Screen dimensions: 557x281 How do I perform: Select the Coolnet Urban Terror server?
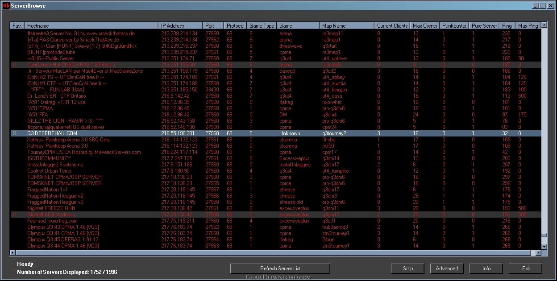tap(275, 171)
